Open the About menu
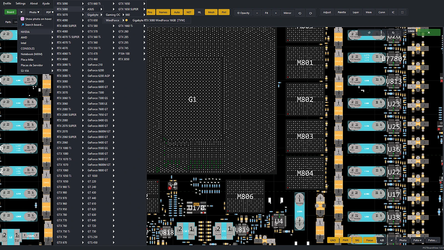The height and width of the screenshot is (250, 444). [x=34, y=4]
